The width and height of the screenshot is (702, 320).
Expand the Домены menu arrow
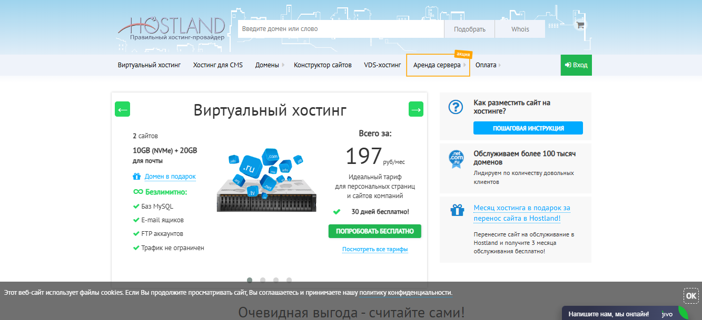(283, 65)
